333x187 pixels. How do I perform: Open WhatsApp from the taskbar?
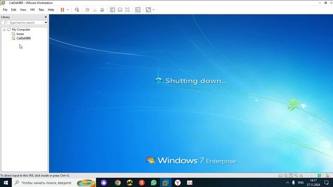154,182
